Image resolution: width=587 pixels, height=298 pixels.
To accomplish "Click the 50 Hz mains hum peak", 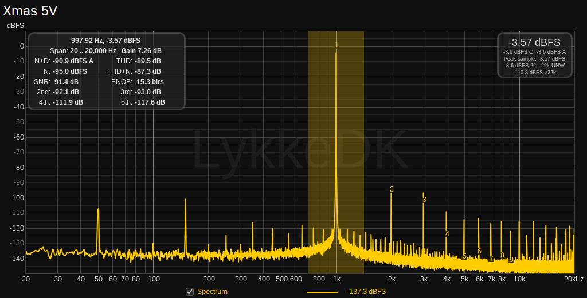I will click(98, 232).
